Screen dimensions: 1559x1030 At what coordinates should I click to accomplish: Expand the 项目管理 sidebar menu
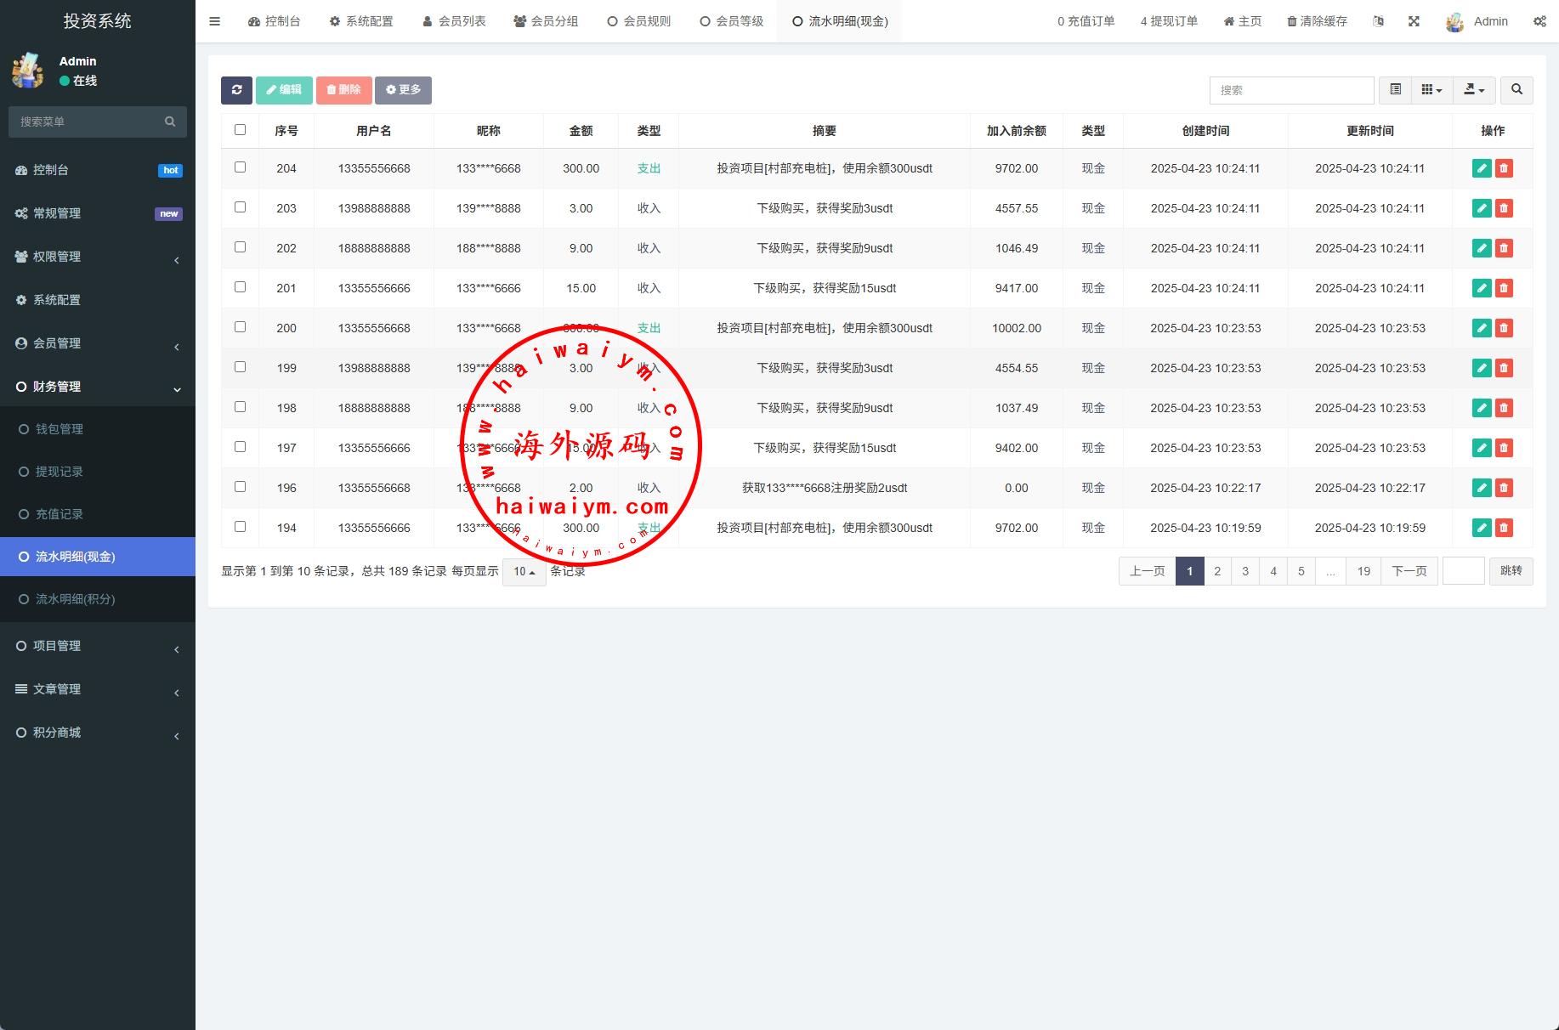coord(57,646)
